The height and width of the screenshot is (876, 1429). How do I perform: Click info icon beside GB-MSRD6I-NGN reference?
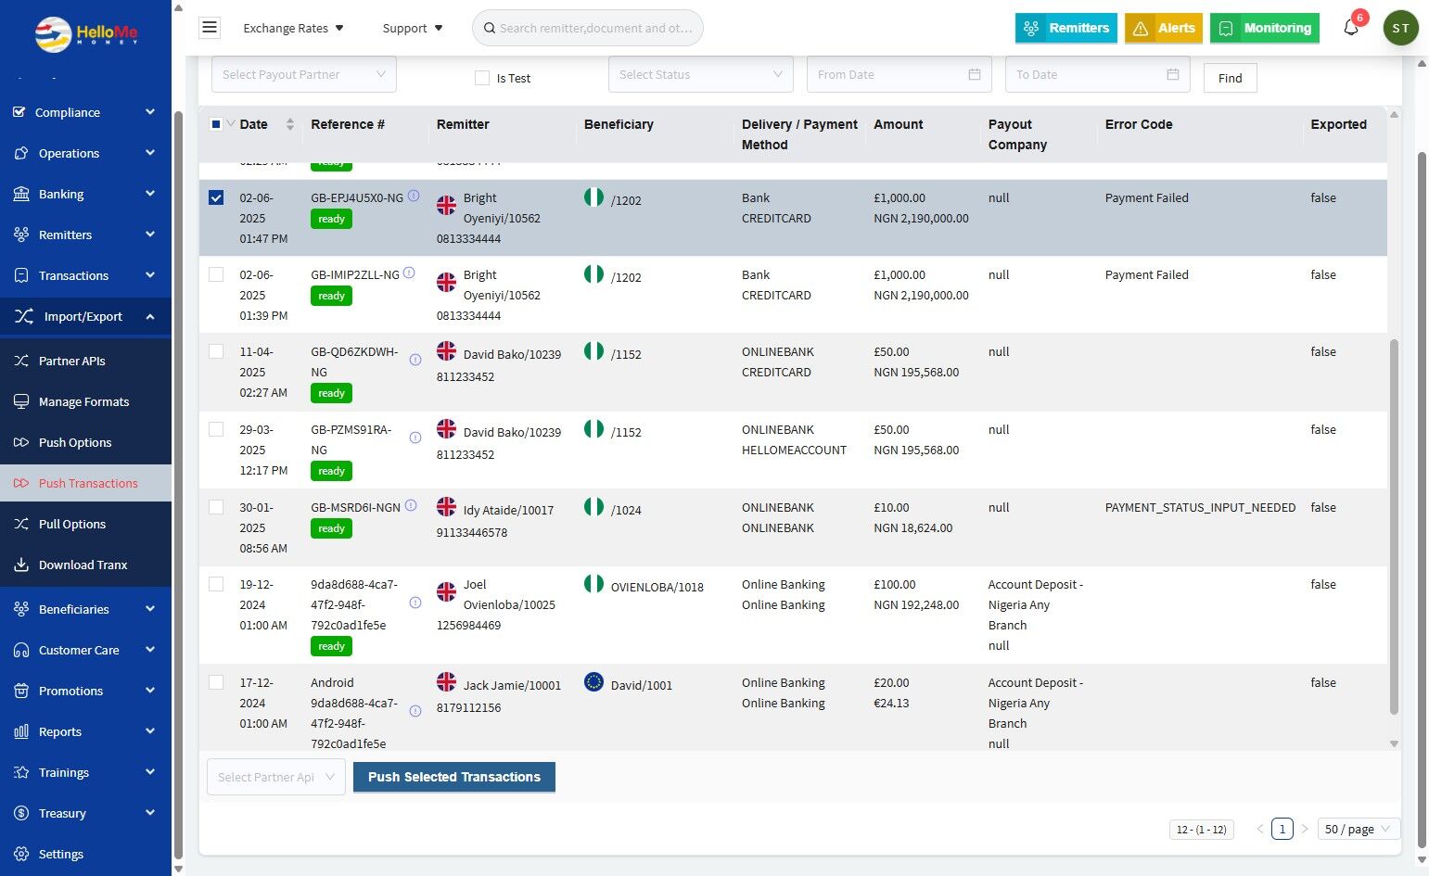pos(411,506)
